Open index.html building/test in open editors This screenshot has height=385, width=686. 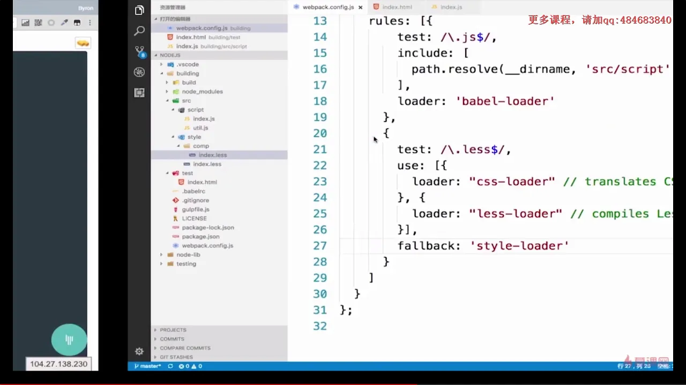point(219,37)
